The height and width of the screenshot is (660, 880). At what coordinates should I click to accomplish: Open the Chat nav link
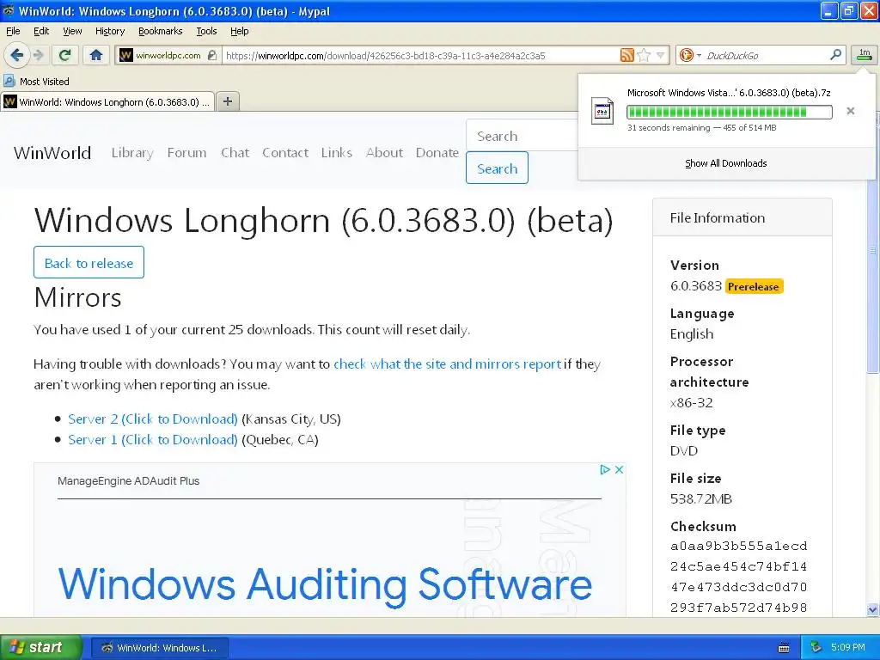[235, 153]
